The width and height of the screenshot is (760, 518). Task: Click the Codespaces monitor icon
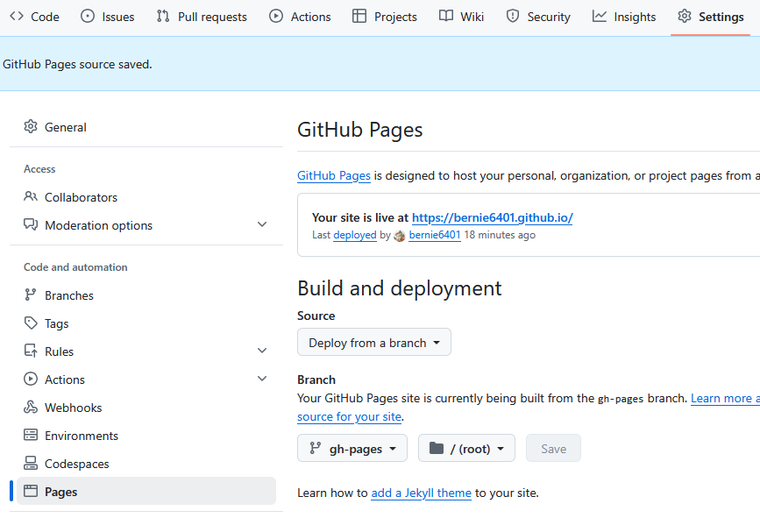(x=31, y=464)
